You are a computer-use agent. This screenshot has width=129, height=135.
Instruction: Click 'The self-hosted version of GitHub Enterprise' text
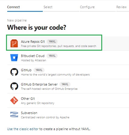(49, 89)
